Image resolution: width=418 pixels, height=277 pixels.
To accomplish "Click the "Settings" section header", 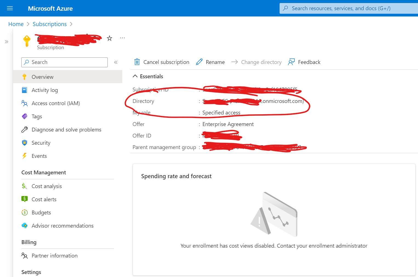I will click(31, 272).
